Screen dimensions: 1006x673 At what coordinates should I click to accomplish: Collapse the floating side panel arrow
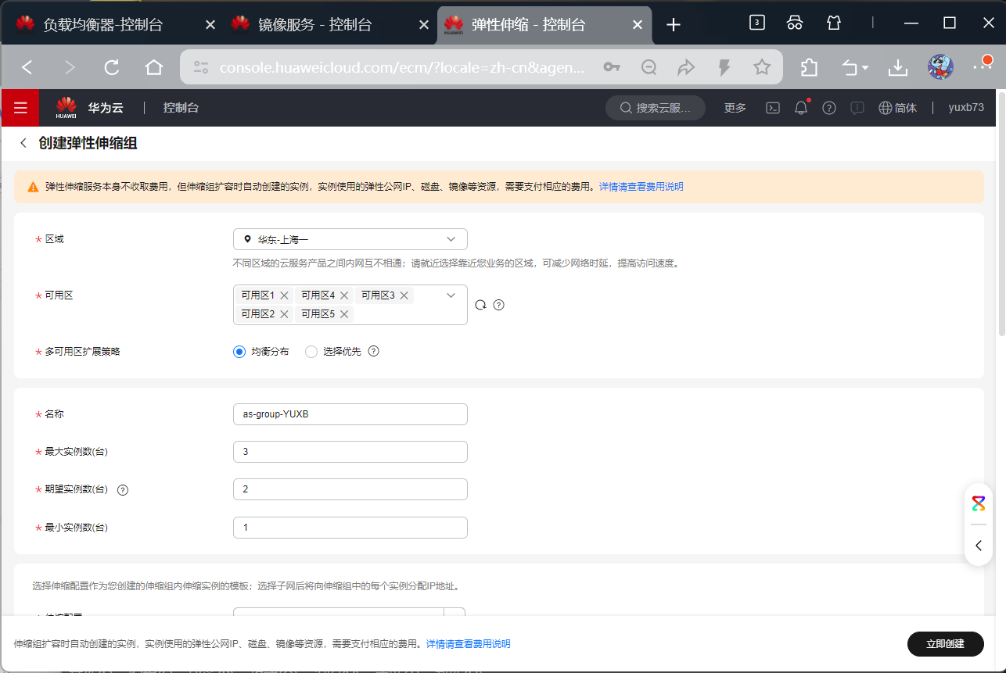979,546
